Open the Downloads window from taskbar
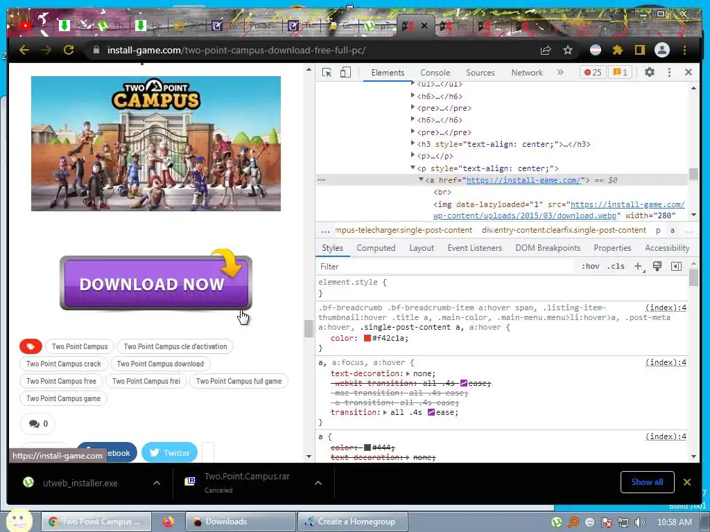Screen dimensions: 710x532 [241, 522]
